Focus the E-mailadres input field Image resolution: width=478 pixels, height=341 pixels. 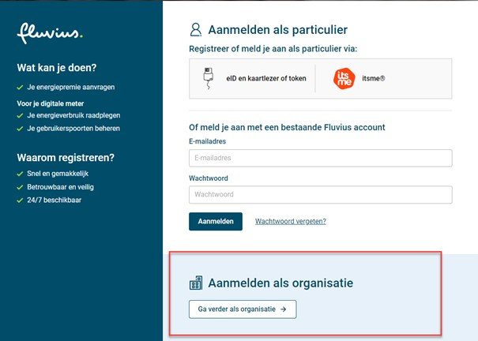click(320, 158)
